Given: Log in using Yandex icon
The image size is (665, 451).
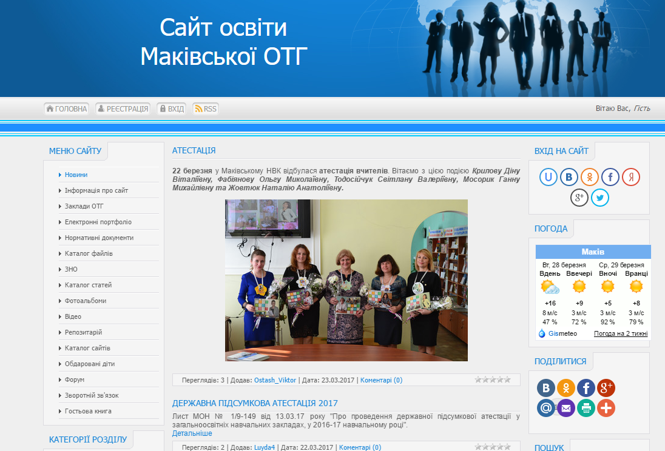Looking at the screenshot, I should point(631,177).
